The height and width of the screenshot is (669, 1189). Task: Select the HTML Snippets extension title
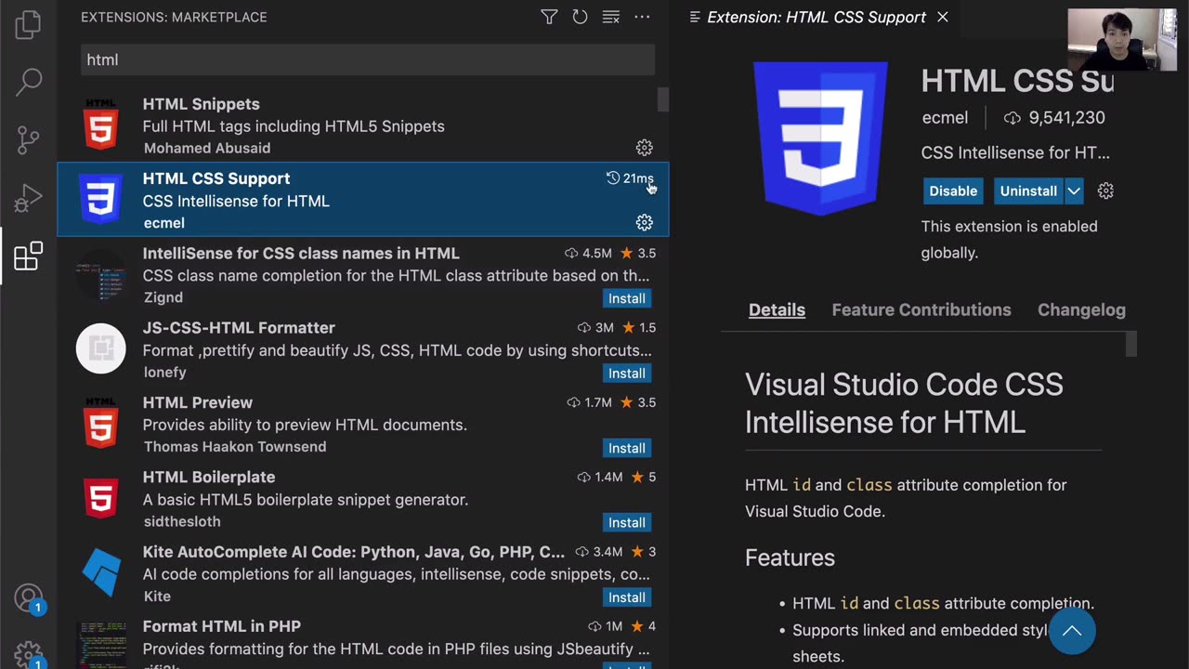pyautogui.click(x=202, y=104)
